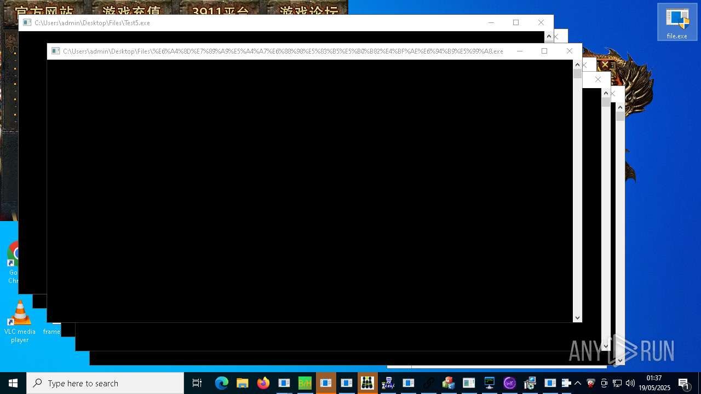
Task: Click the up arrow of the Test5.exe window's scrollbar
Action: click(549, 36)
